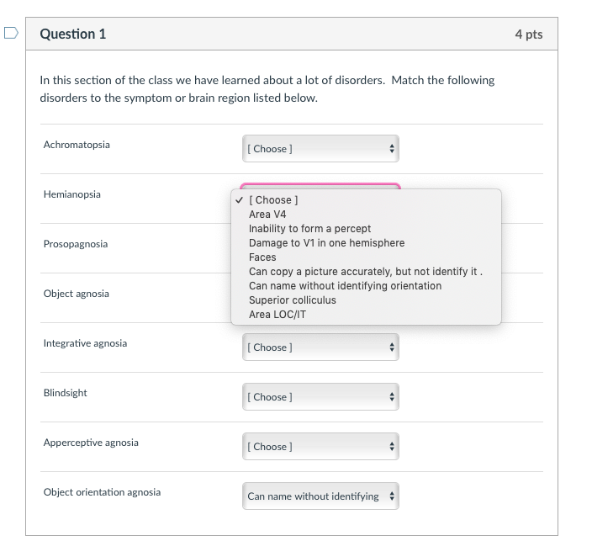592x541 pixels.
Task: Expand the Blindsight answer dropdown
Action: click(320, 397)
